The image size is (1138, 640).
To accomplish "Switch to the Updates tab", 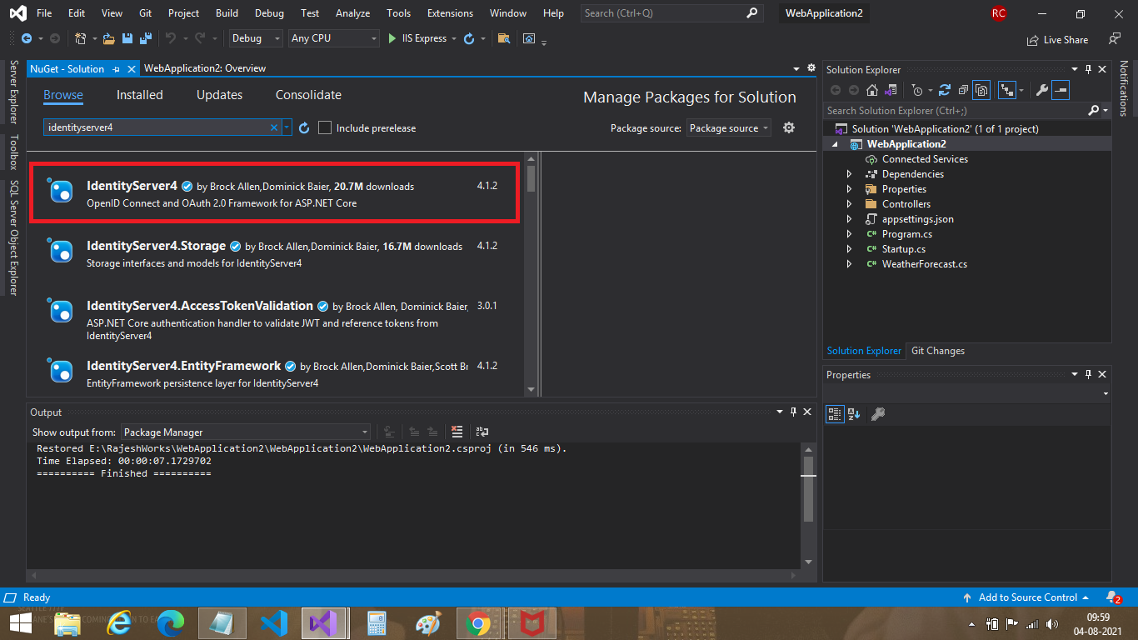I will 219,95.
